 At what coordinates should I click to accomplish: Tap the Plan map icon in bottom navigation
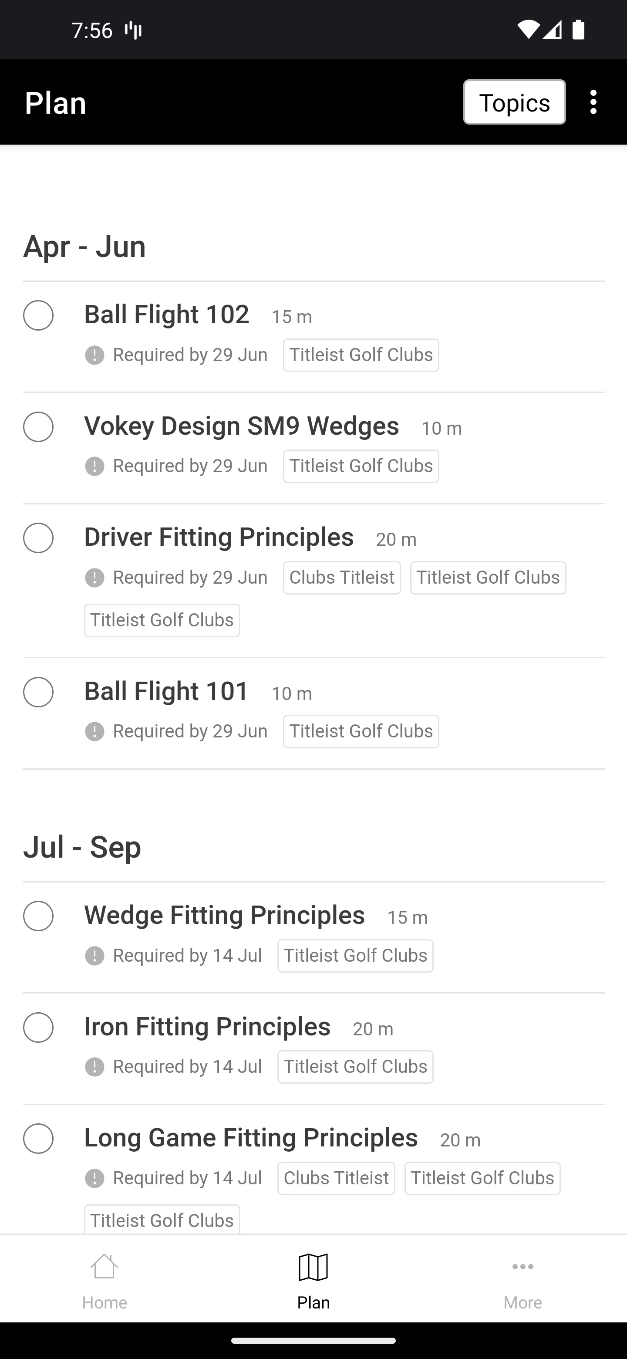(313, 1267)
